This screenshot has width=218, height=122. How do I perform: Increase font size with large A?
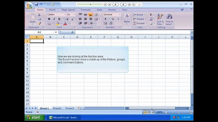(67, 19)
